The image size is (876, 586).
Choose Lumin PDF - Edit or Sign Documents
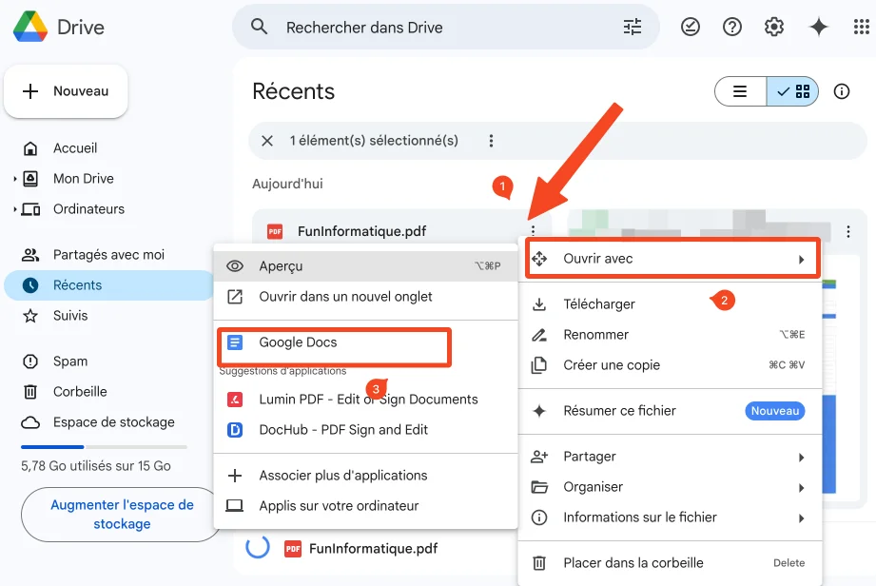tap(366, 400)
